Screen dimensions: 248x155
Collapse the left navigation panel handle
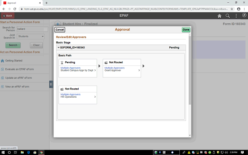click(x=51, y=84)
